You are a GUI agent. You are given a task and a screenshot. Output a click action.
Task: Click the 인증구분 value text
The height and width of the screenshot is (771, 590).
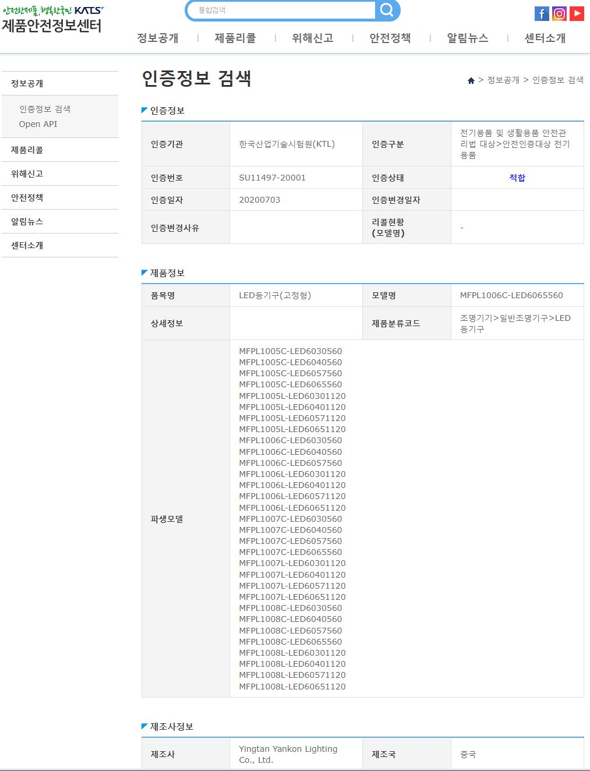pyautogui.click(x=515, y=144)
